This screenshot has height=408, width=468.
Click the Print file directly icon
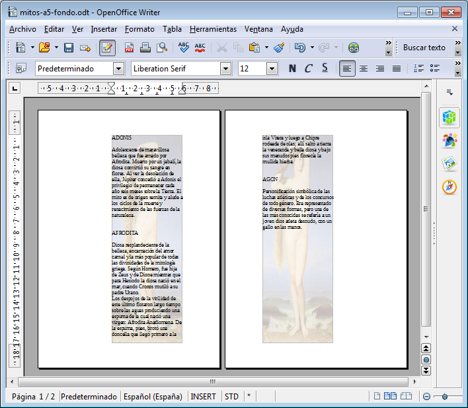coord(145,48)
